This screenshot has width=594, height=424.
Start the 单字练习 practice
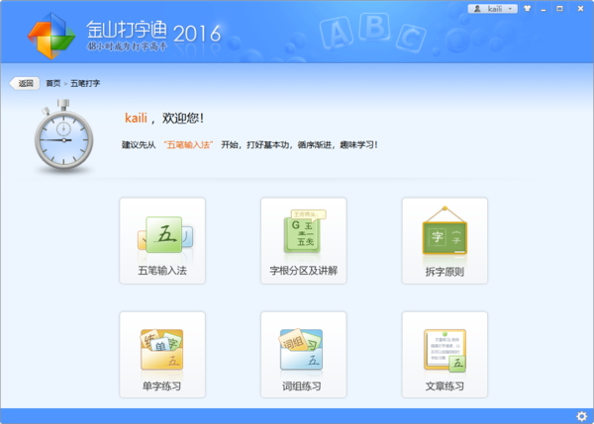[161, 355]
